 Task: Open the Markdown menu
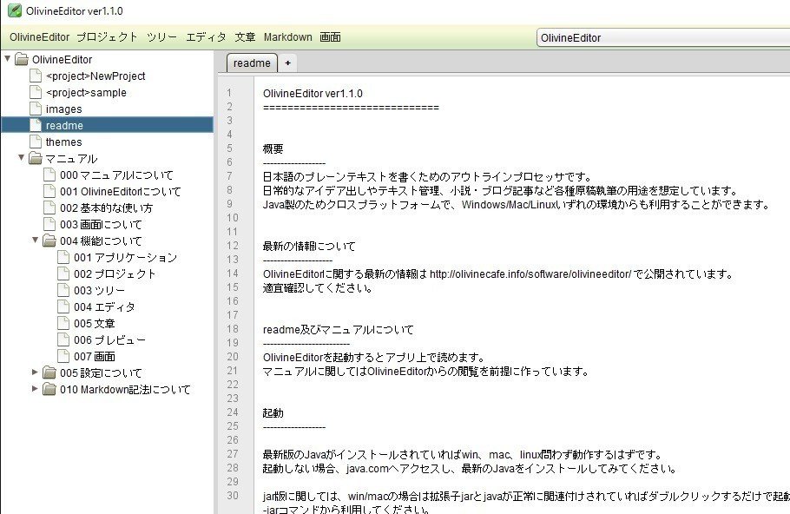tap(287, 37)
